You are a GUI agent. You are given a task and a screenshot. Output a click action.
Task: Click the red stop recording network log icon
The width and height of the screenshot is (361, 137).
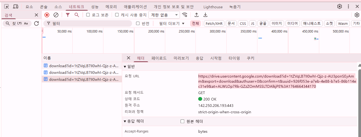(47, 15)
